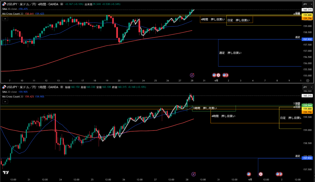Click the TradingView logo in lower chart
315x182 pixels.
pyautogui.click(x=5, y=172)
